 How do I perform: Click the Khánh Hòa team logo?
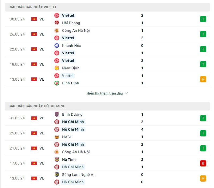(x=57, y=45)
